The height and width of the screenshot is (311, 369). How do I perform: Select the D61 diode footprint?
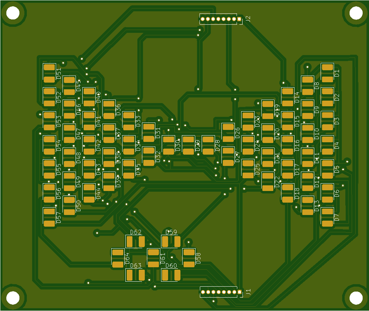pos(153,258)
